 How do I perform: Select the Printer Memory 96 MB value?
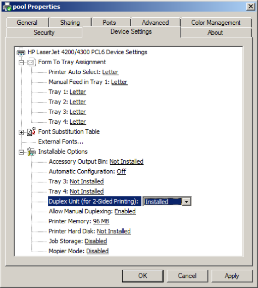[101, 221]
